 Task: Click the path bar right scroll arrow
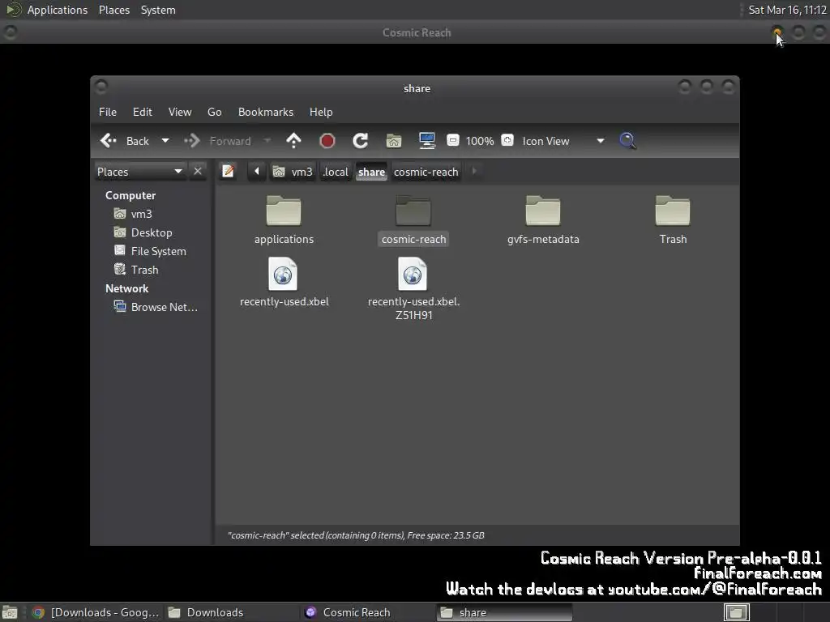473,172
